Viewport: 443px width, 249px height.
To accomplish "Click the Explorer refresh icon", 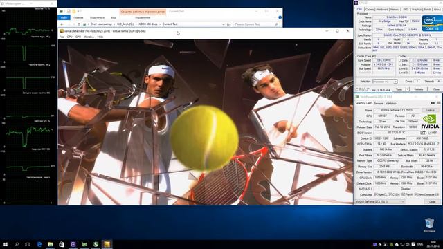I will [228, 24].
